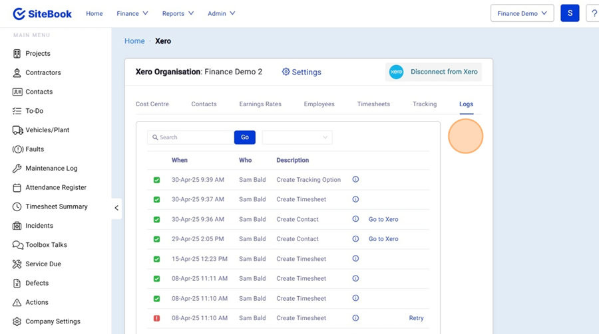599x334 pixels.
Task: Click the Settings gear for Xero Organisation
Action: (x=301, y=72)
